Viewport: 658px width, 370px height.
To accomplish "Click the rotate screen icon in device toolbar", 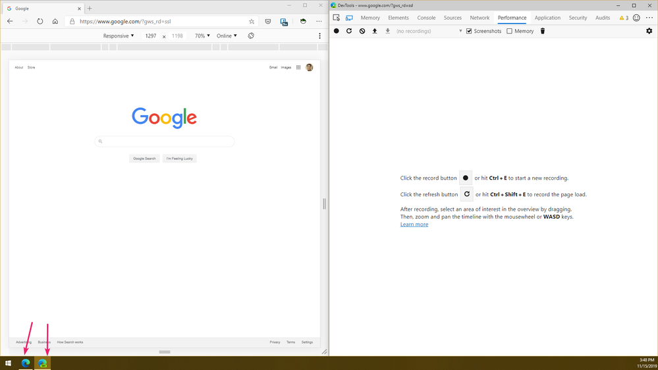I will (x=251, y=36).
